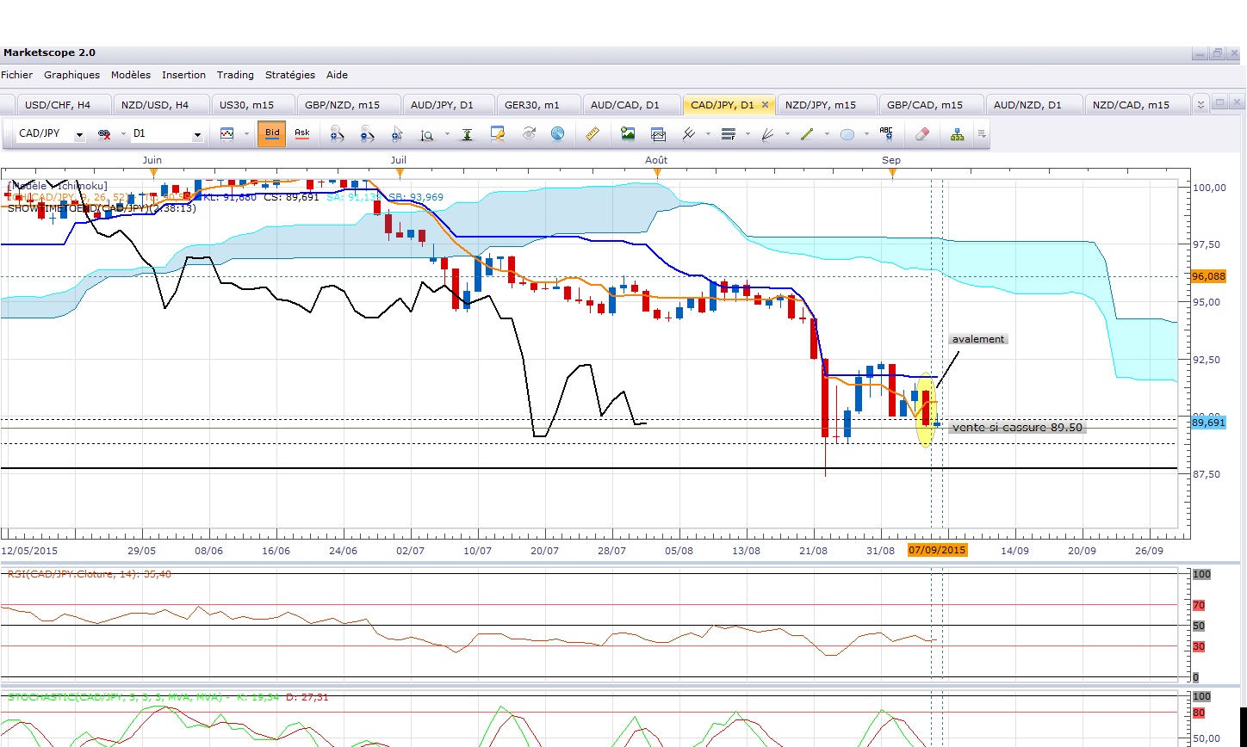Image resolution: width=1247 pixels, height=747 pixels.
Task: Select the Fibonacci retracement lines tool
Action: tap(728, 134)
